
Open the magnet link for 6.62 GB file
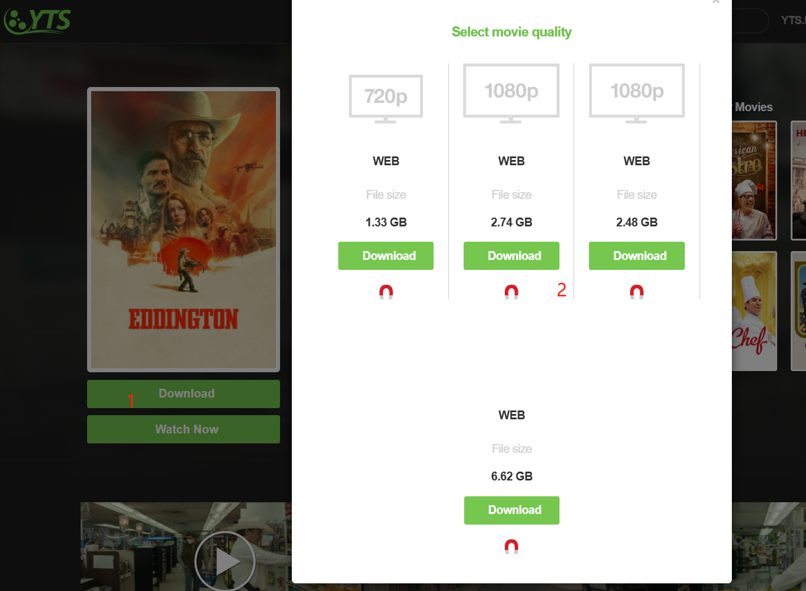(511, 546)
